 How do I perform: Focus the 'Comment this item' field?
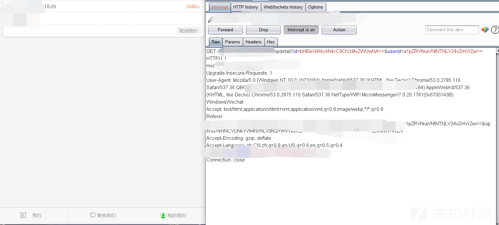click(x=452, y=30)
